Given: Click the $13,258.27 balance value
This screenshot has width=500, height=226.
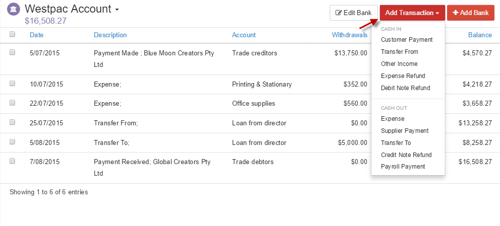Looking at the screenshot, I should coord(475,123).
